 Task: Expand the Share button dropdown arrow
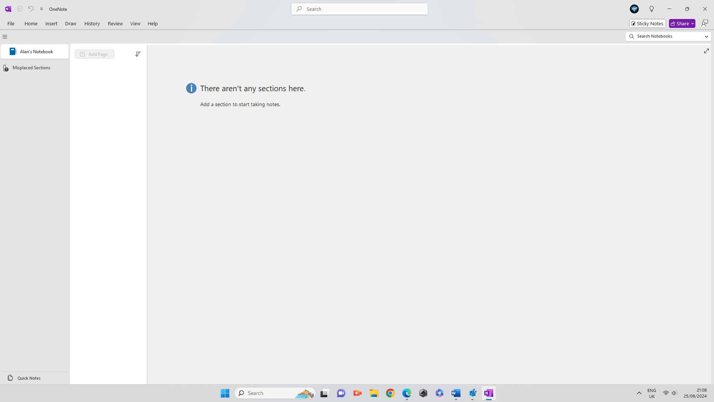point(693,23)
